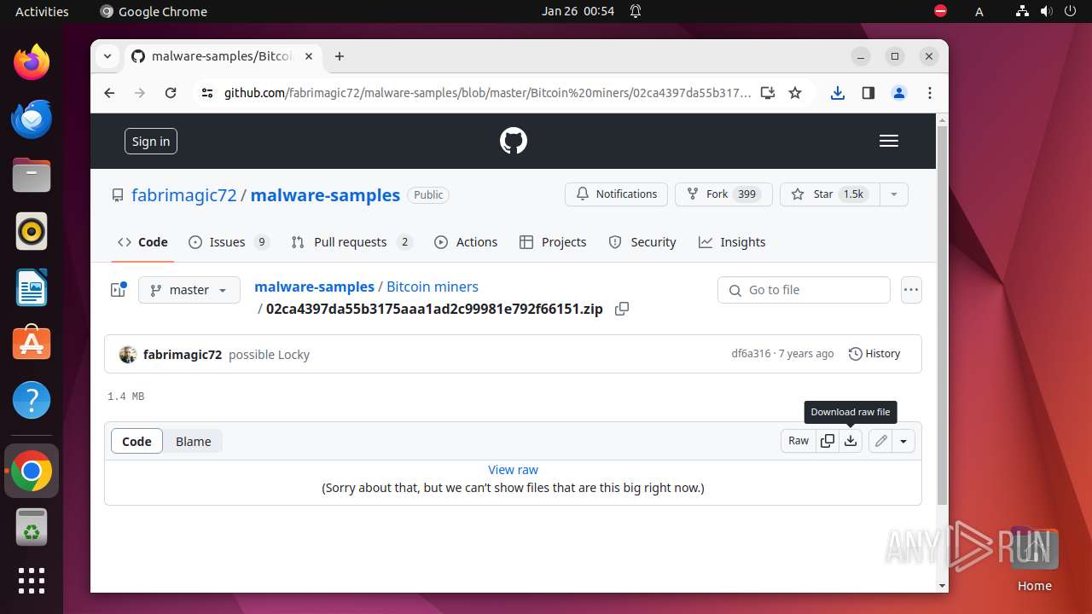Reload the current page

171,93
